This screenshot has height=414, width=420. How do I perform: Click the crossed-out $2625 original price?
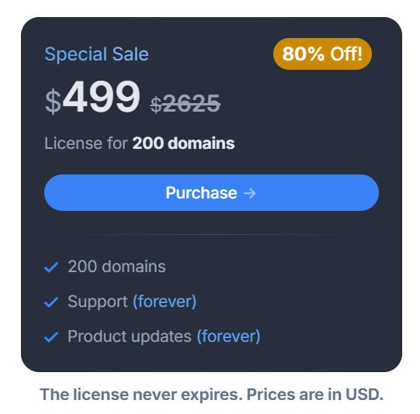(x=185, y=104)
